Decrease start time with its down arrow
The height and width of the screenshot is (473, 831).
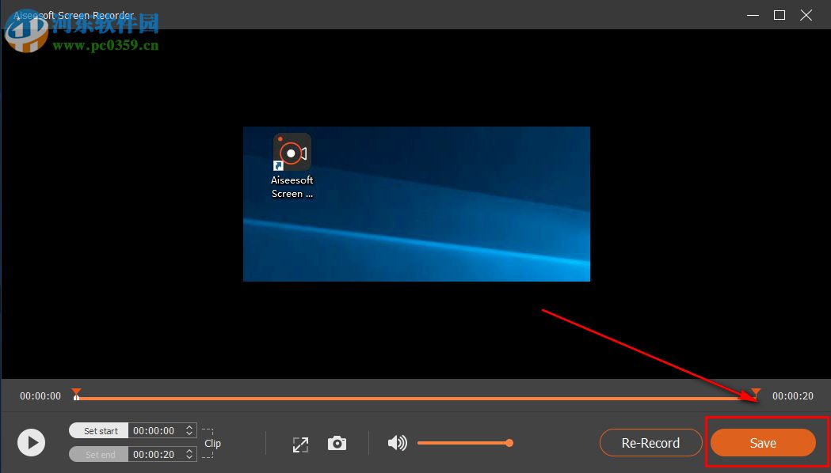click(189, 434)
